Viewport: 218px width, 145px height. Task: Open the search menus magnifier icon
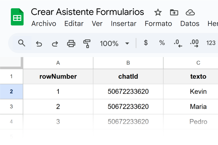(x=22, y=43)
